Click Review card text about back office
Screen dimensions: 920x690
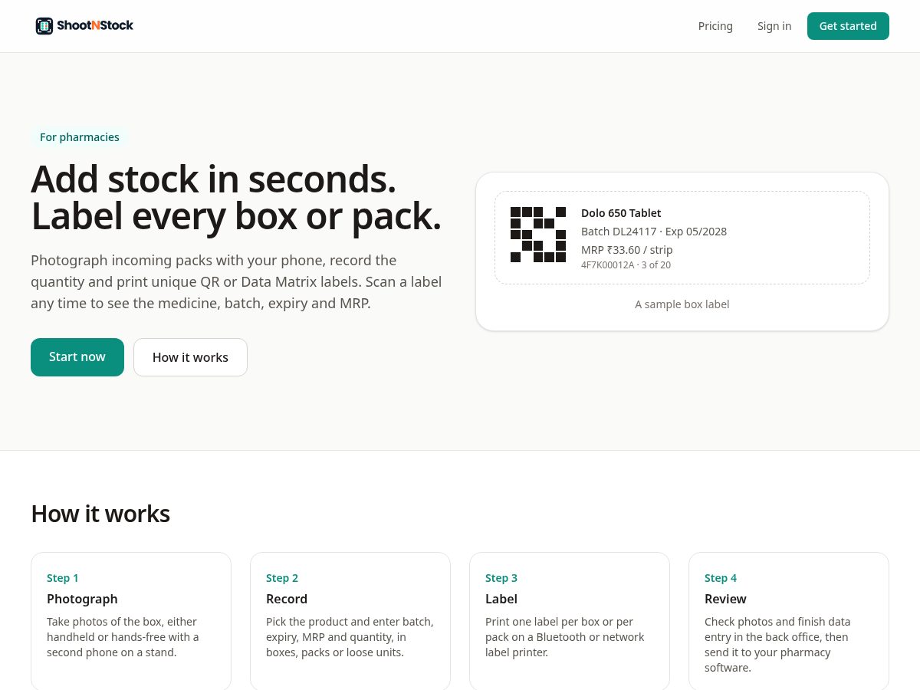tap(777, 645)
